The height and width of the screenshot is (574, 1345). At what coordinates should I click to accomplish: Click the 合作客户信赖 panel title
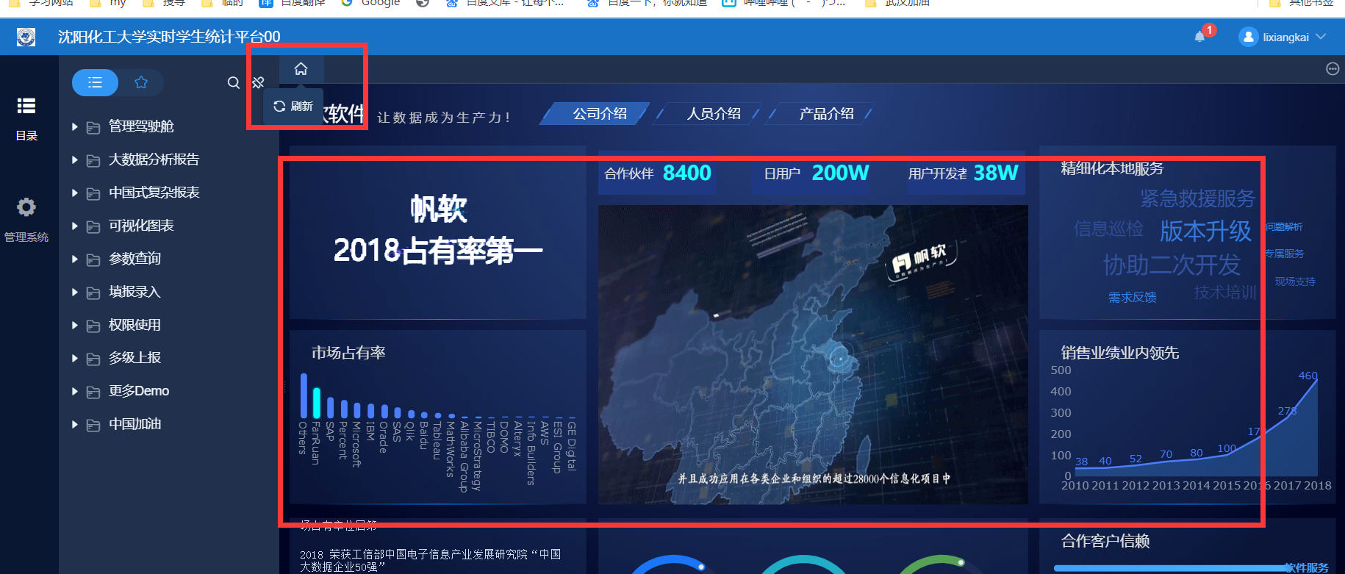(x=1105, y=542)
